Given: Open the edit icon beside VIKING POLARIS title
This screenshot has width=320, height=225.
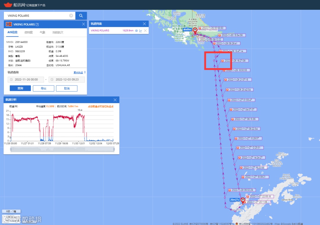Looking at the screenshot, I should pyautogui.click(x=37, y=25).
